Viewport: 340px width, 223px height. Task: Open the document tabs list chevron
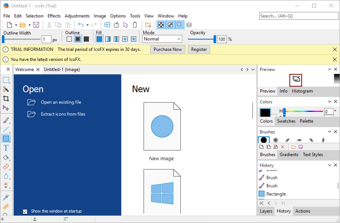tap(253, 69)
